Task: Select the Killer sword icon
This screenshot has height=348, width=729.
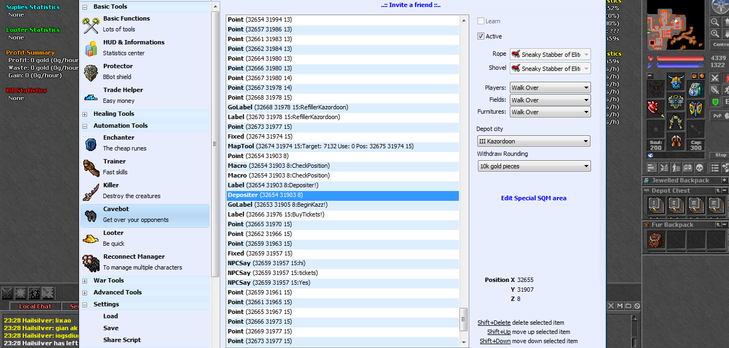Action: click(x=91, y=191)
